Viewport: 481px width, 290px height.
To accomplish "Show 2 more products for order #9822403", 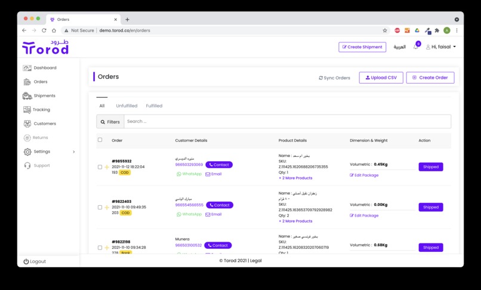I will pos(295,221).
